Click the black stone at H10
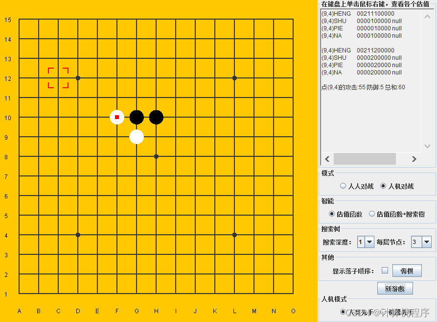The height and width of the screenshot is (322, 437). coord(156,118)
